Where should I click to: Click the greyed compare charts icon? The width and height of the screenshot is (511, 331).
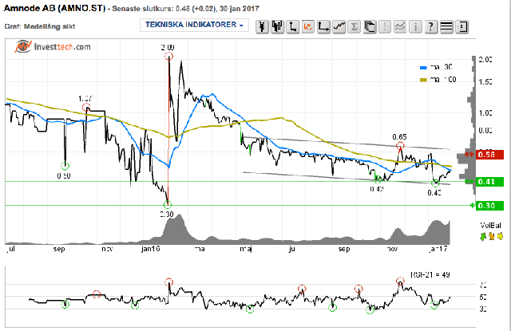click(400, 26)
